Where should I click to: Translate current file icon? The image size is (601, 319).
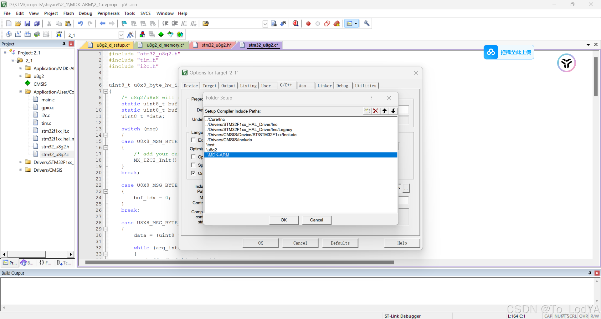9,34
